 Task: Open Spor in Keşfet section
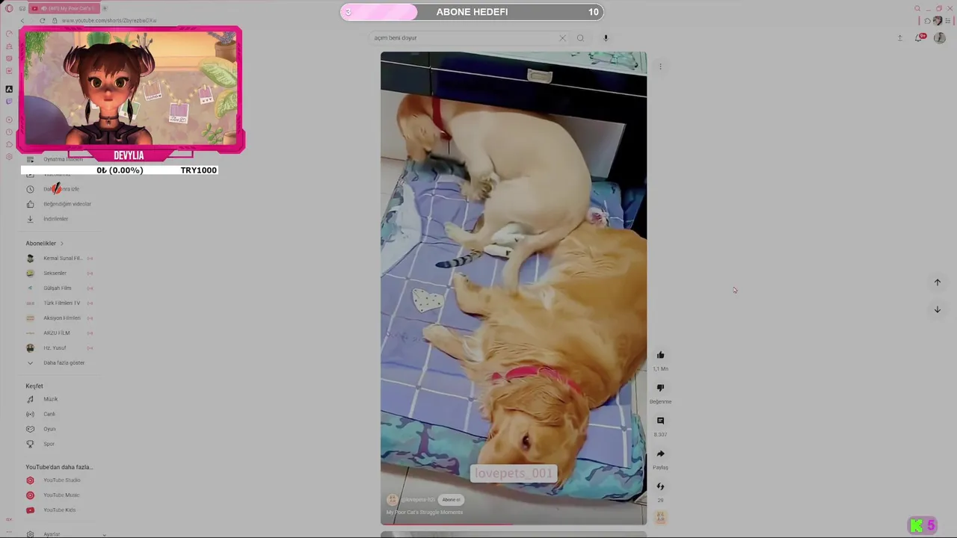(x=42, y=444)
